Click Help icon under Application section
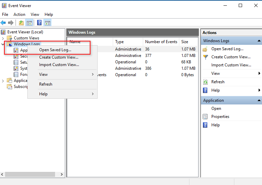This screenshot has width=262, height=185. coord(205,125)
